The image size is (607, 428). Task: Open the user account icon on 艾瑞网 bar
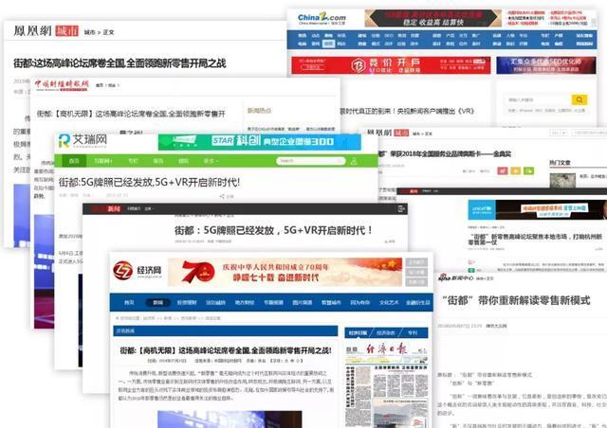point(354,161)
